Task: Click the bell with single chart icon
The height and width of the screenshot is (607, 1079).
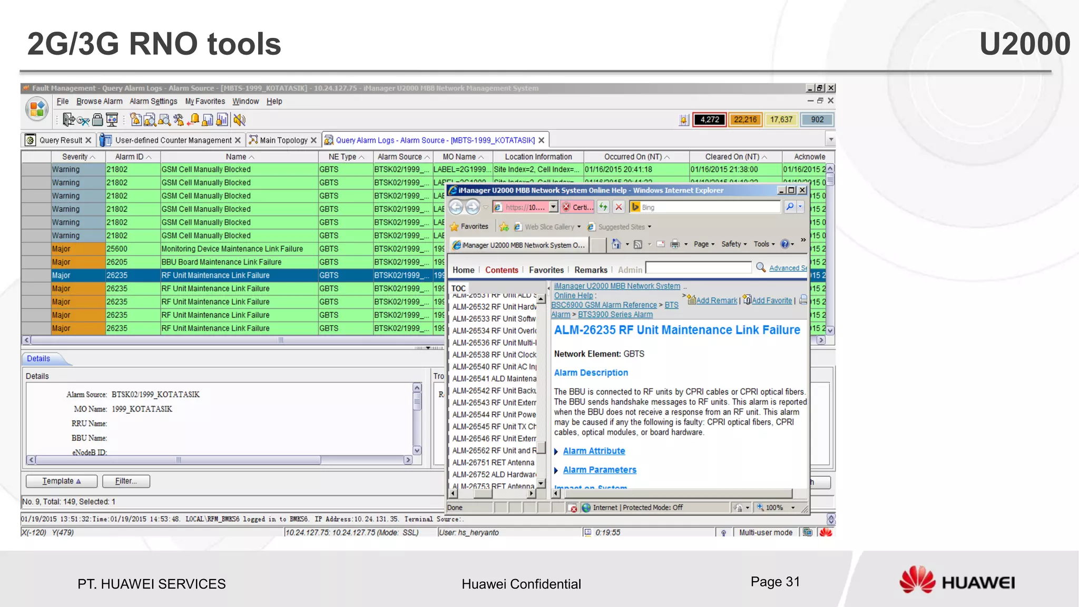Action: click(208, 120)
